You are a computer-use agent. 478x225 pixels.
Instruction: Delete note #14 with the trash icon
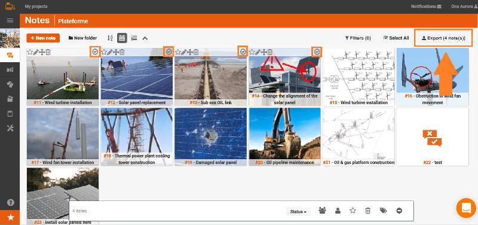pyautogui.click(x=270, y=52)
